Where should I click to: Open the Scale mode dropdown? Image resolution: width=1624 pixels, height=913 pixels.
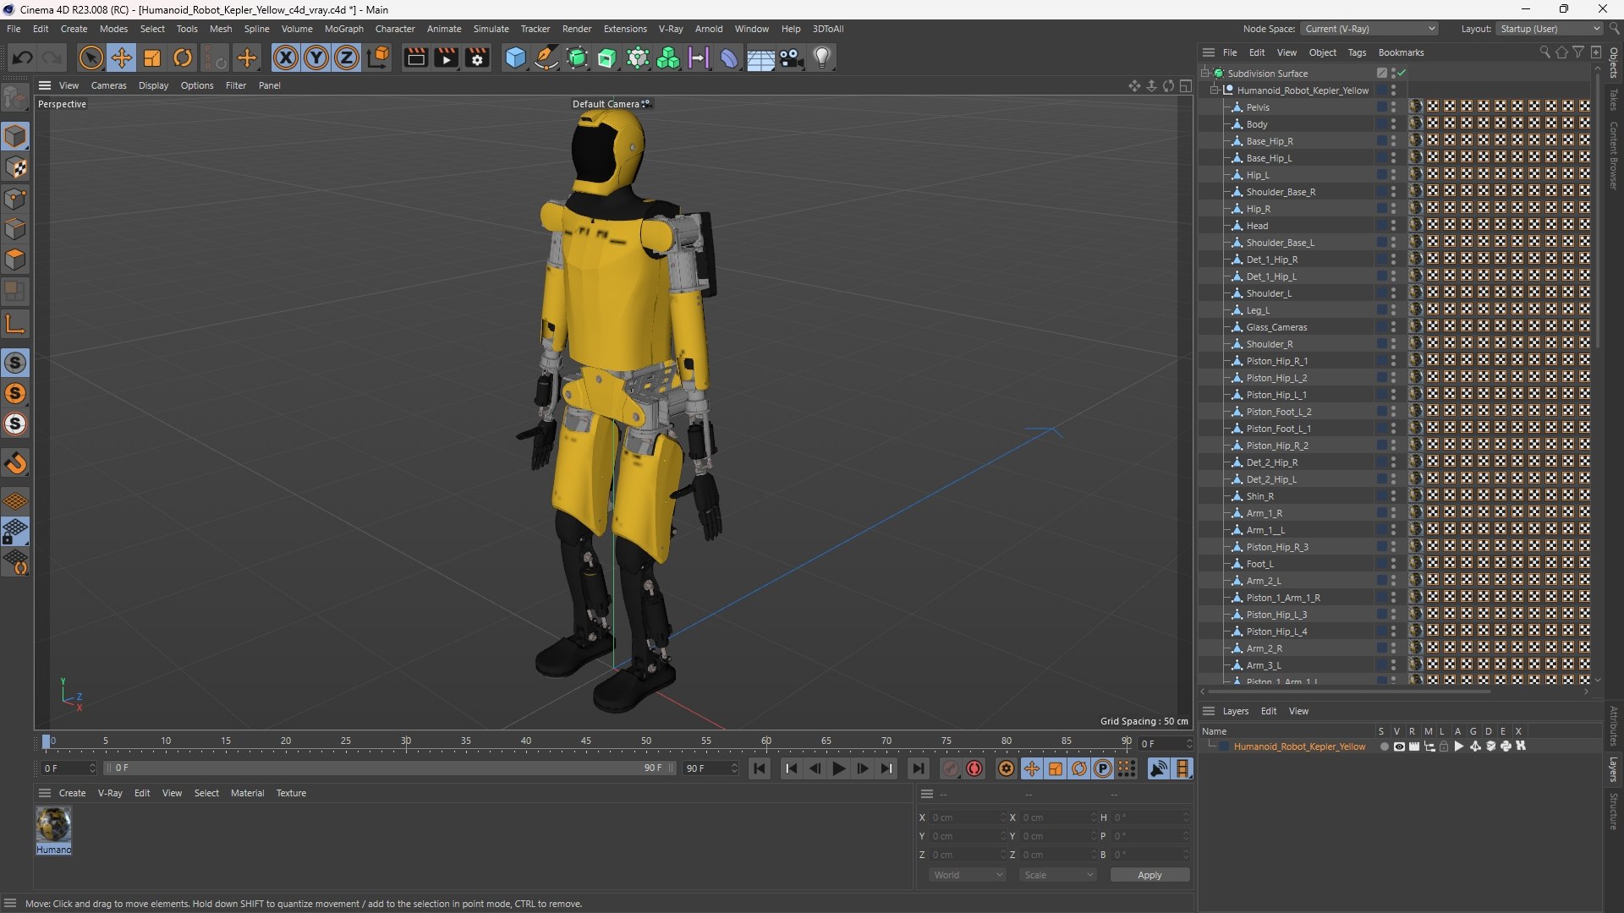pos(1057,875)
